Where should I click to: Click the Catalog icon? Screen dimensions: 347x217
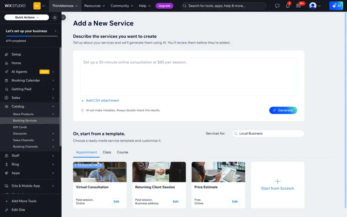pyautogui.click(x=6, y=106)
